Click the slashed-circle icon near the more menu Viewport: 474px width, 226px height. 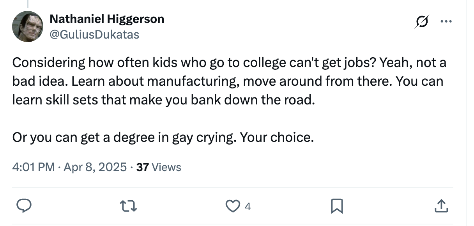pyautogui.click(x=422, y=21)
